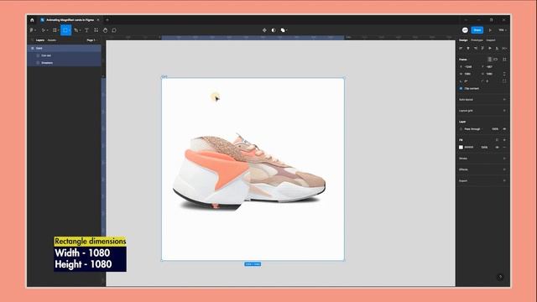This screenshot has height=302, width=537.
Task: Edit the fill opacity 100% value
Action: click(484, 148)
